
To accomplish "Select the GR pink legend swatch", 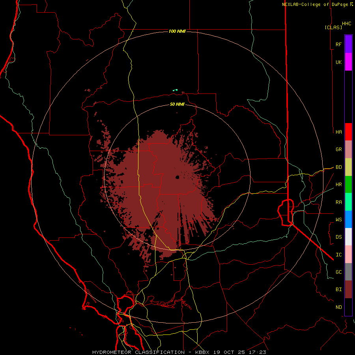I will 348,149.
